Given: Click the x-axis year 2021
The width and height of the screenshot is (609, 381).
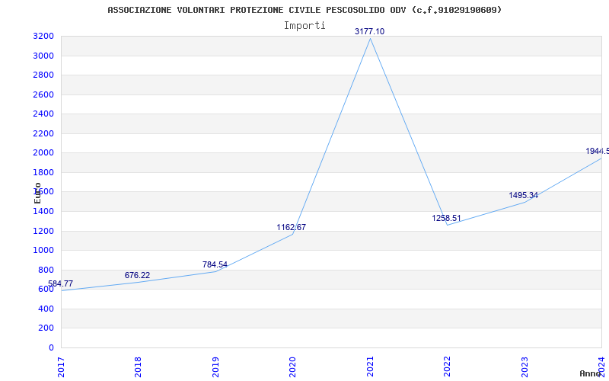Looking at the screenshot, I should click(370, 367).
